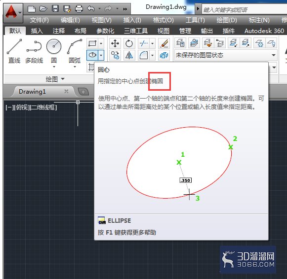Open the AutoCAD application menu button

pos(13,13)
